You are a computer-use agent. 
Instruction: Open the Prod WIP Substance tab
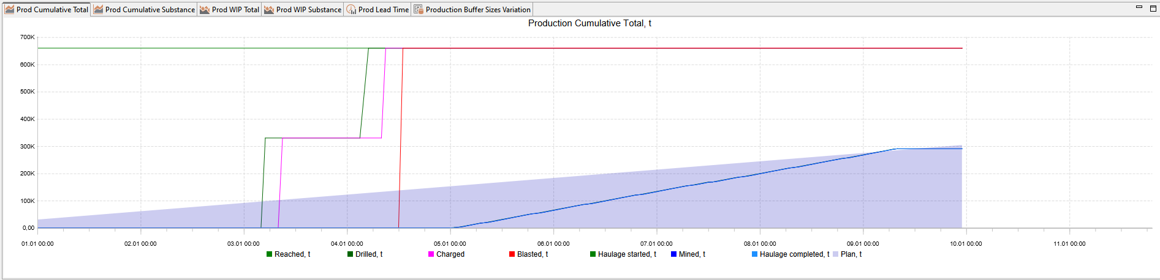point(303,10)
